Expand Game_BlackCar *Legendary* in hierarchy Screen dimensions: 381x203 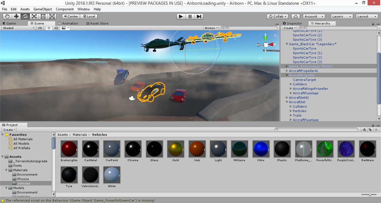[x=287, y=44]
